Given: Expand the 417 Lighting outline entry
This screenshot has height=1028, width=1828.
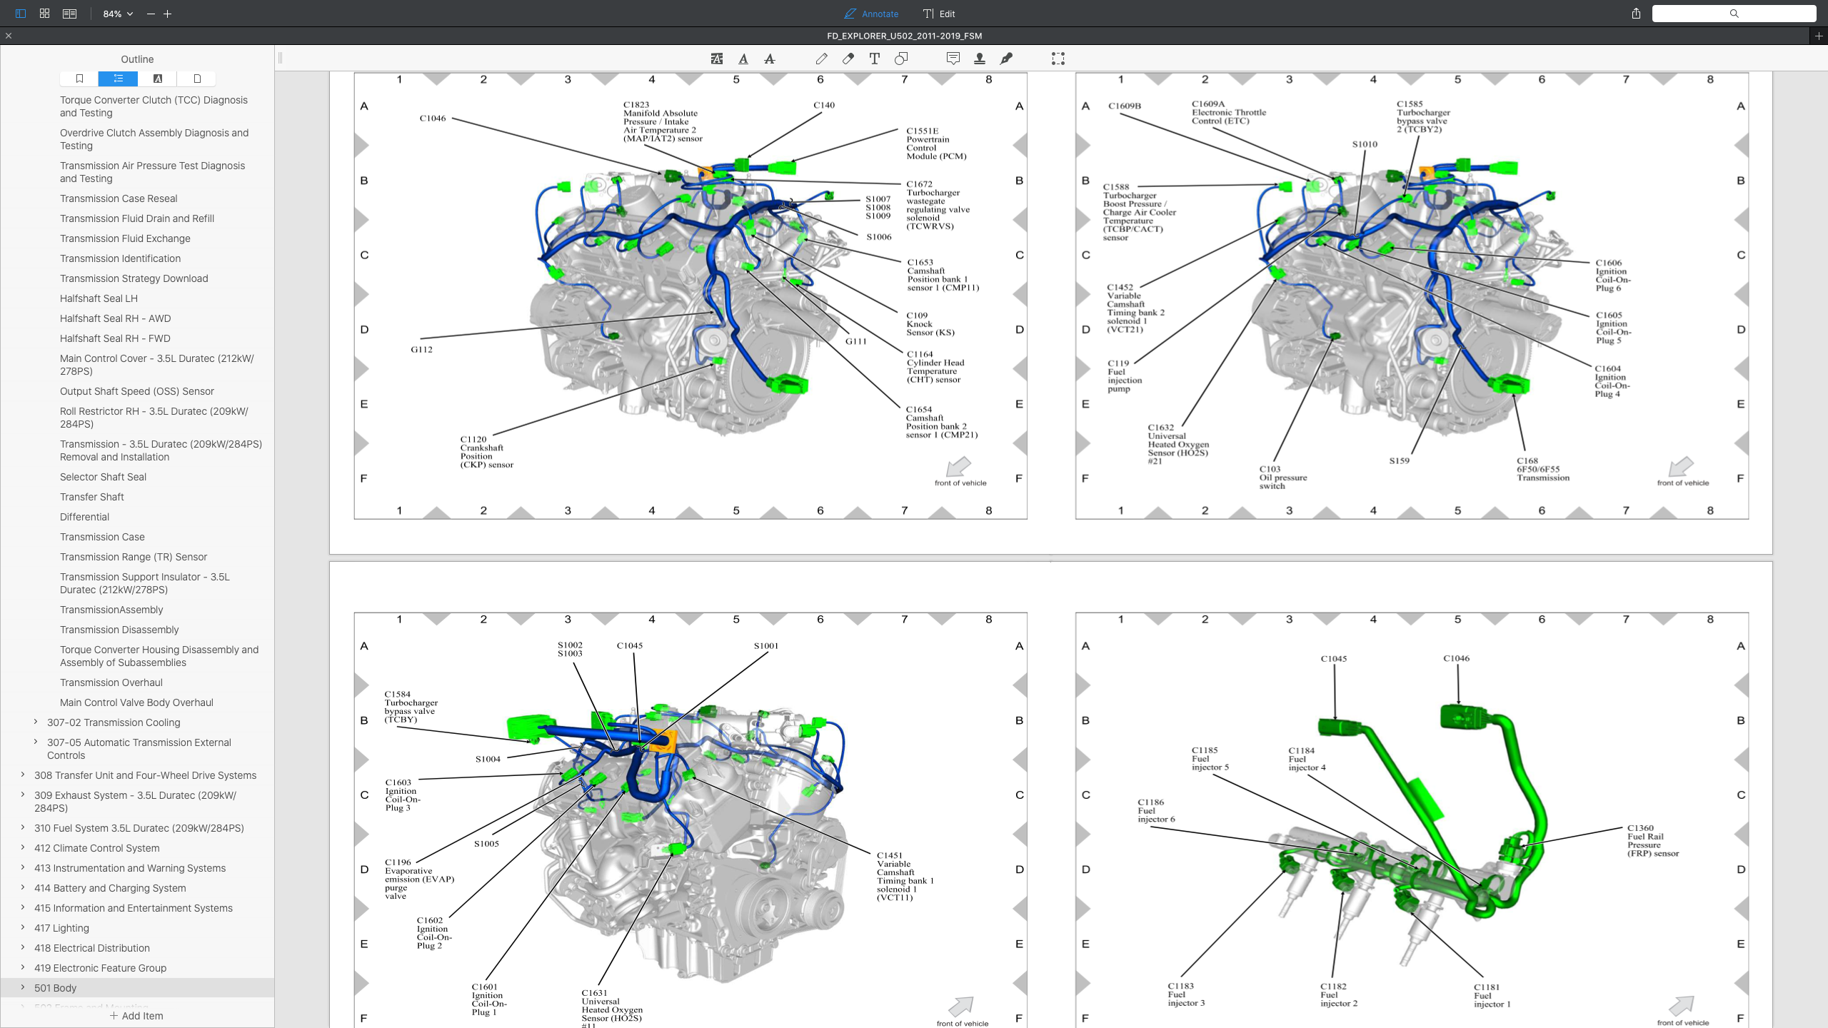Looking at the screenshot, I should click(23, 928).
